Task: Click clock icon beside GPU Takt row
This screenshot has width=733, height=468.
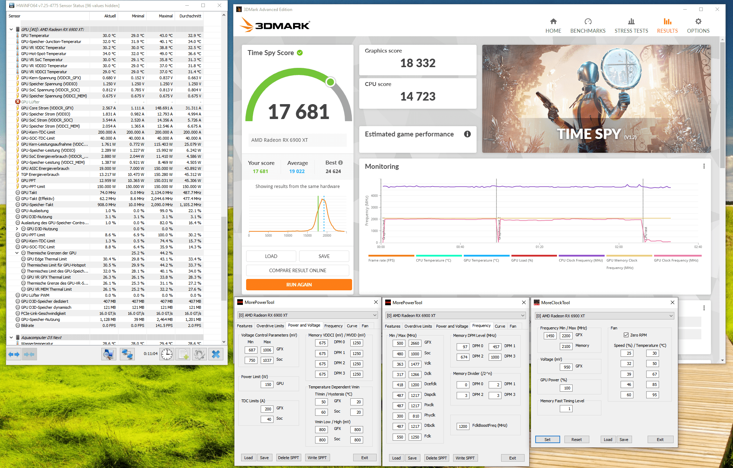Action: [18, 193]
